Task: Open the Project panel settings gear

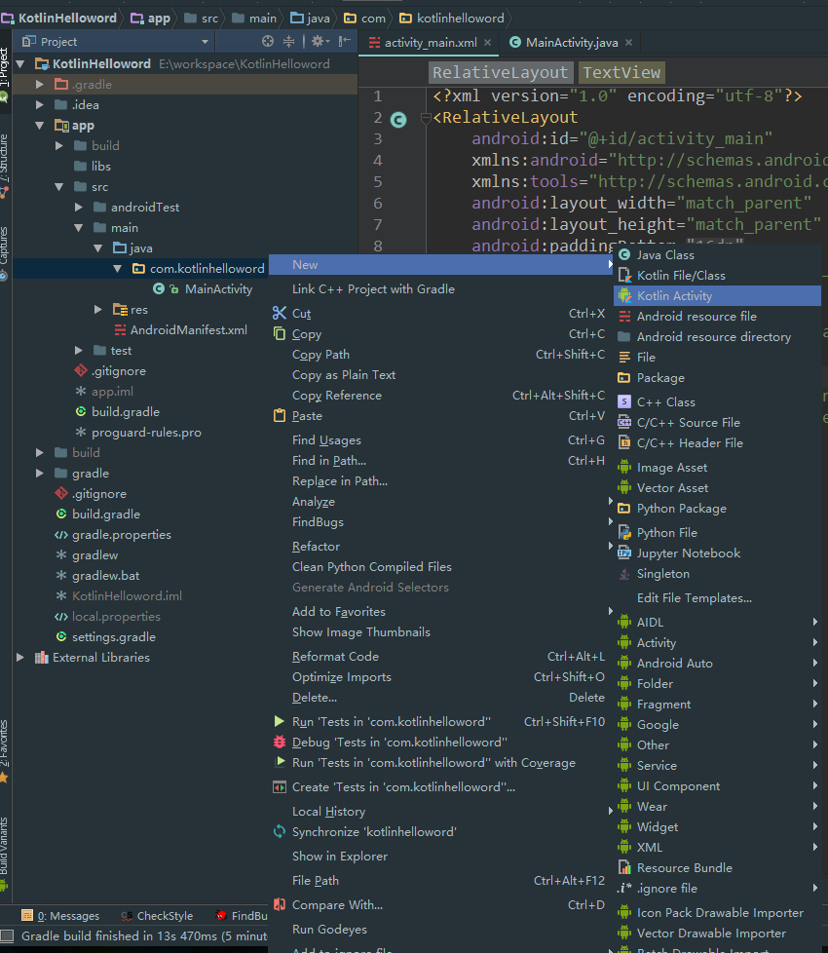Action: tap(319, 41)
